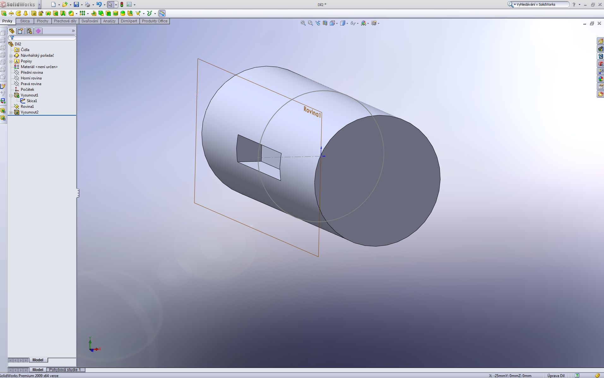Click the New document icon
Viewport: 604px width, 378px height.
click(x=53, y=4)
